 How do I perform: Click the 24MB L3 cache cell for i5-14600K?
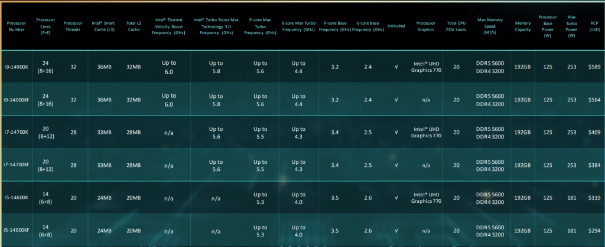tap(104, 197)
